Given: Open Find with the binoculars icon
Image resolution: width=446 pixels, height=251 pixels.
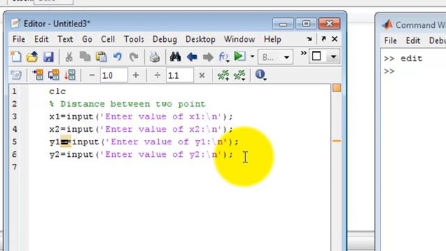Looking at the screenshot, I should pyautogui.click(x=175, y=57).
